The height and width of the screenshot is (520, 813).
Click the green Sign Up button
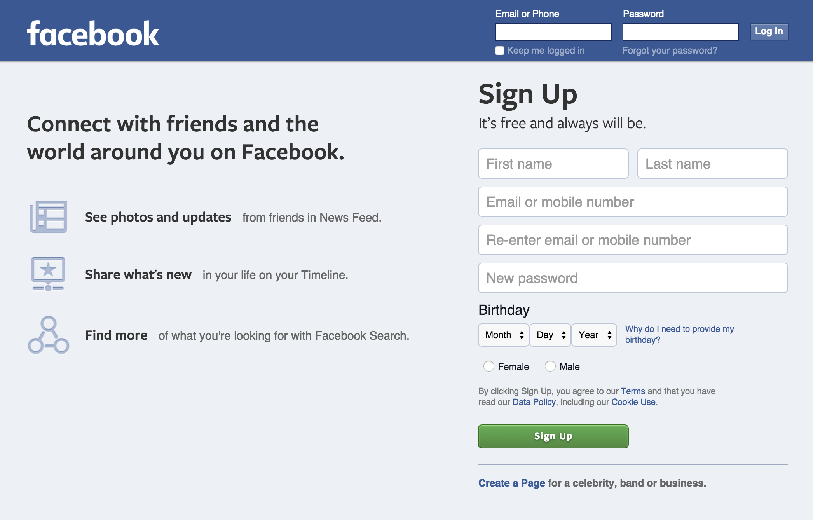pyautogui.click(x=553, y=436)
